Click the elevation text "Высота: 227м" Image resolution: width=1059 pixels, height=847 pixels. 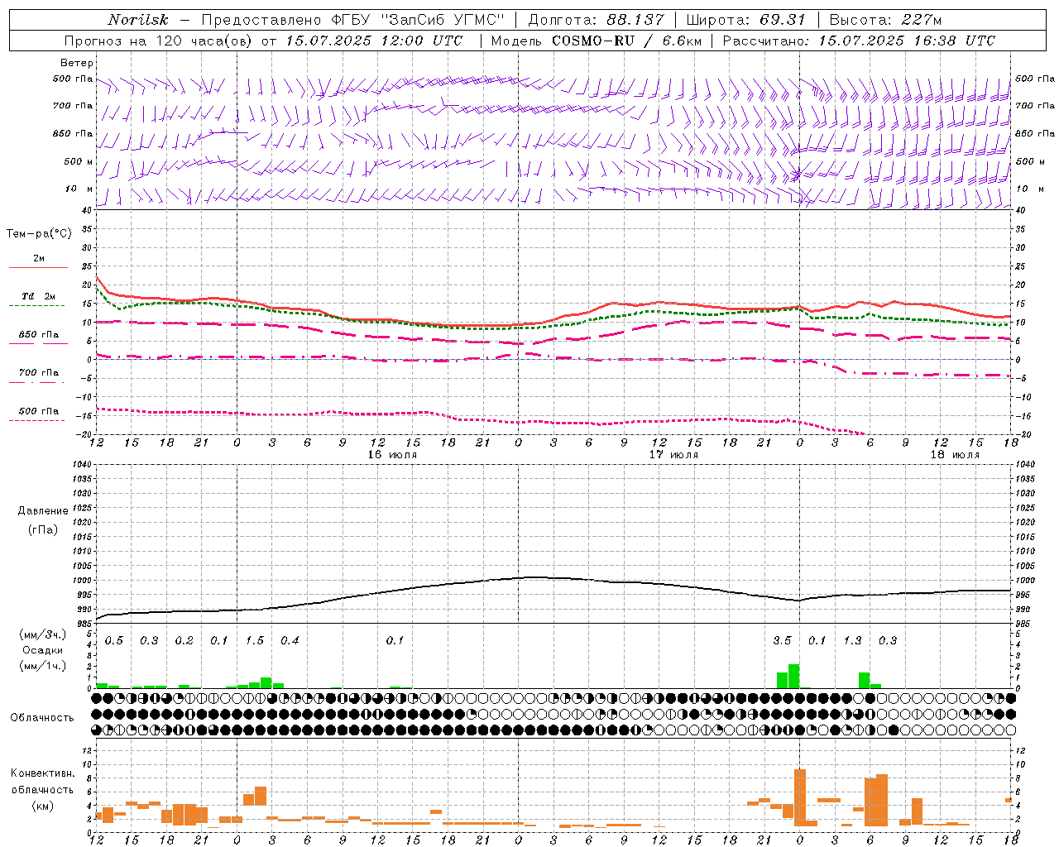click(885, 20)
